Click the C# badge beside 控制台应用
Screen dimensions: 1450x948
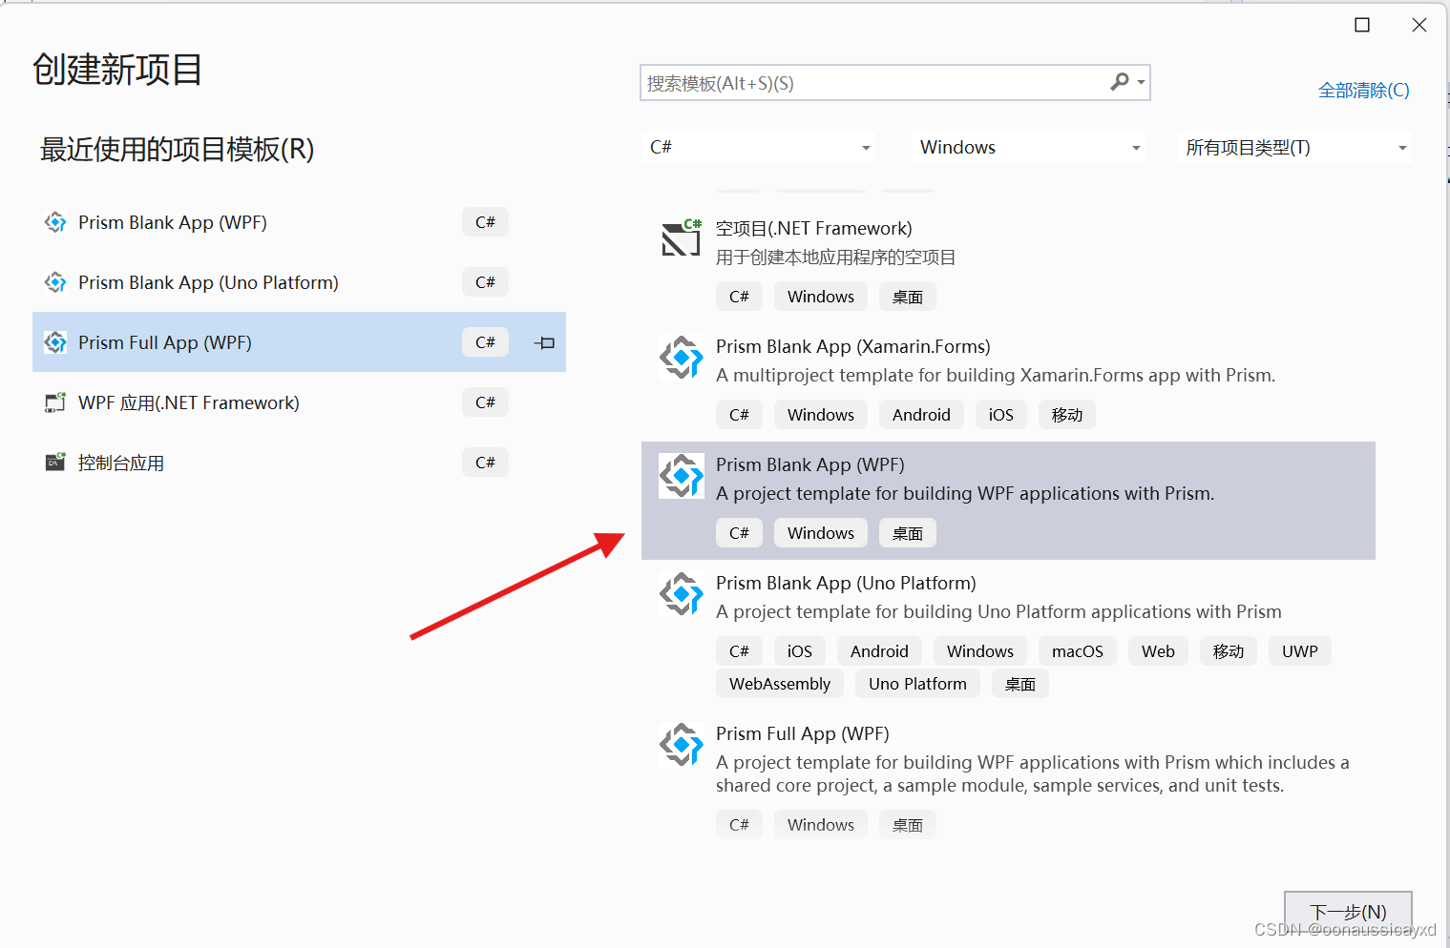pos(485,463)
